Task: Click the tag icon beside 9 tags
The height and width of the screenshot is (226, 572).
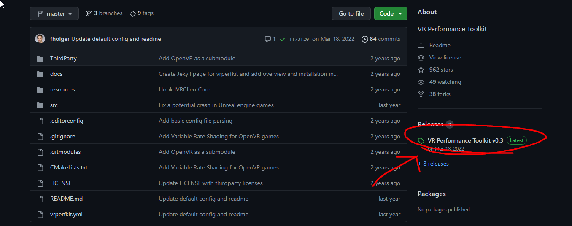Action: [132, 13]
